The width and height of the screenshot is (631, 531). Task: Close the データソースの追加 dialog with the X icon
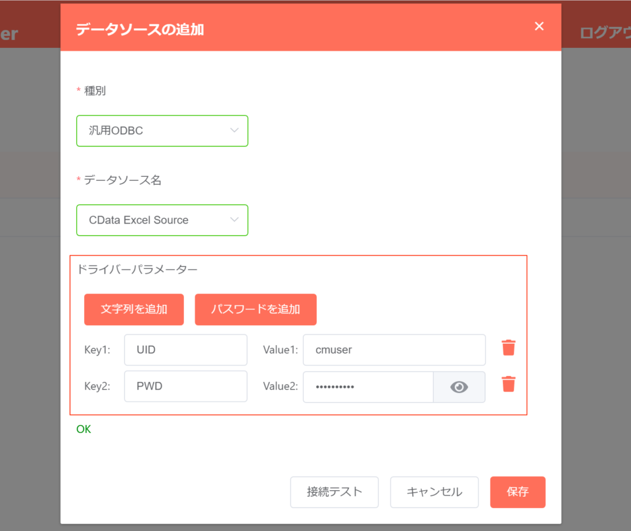tap(539, 26)
